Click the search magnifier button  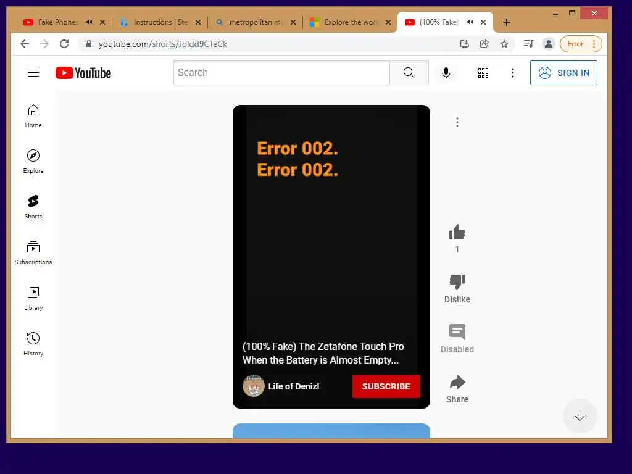tap(409, 73)
